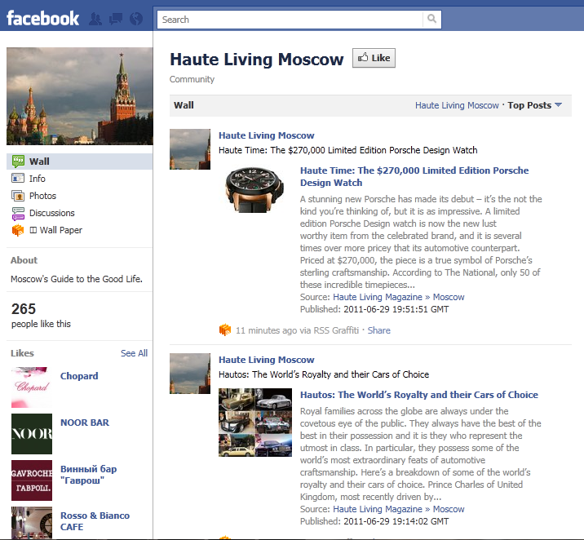
Task: Open Discussions in the sidebar
Action: tap(51, 213)
